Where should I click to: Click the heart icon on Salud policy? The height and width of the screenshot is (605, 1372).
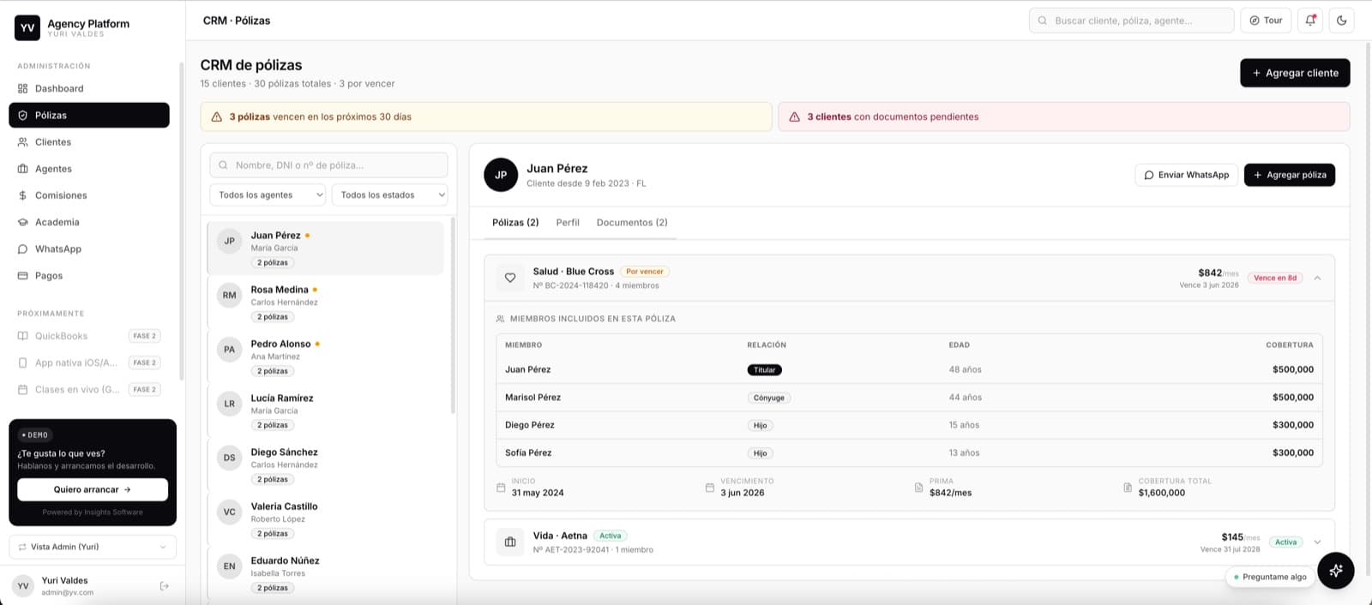click(x=510, y=278)
